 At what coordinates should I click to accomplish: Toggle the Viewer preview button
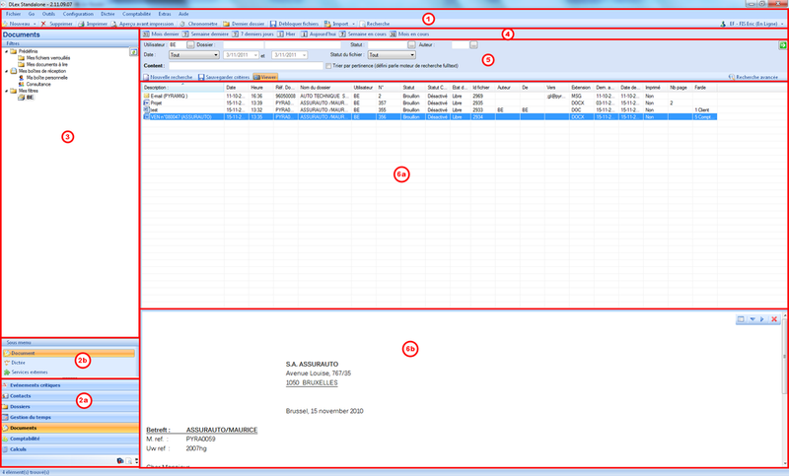tap(263, 76)
